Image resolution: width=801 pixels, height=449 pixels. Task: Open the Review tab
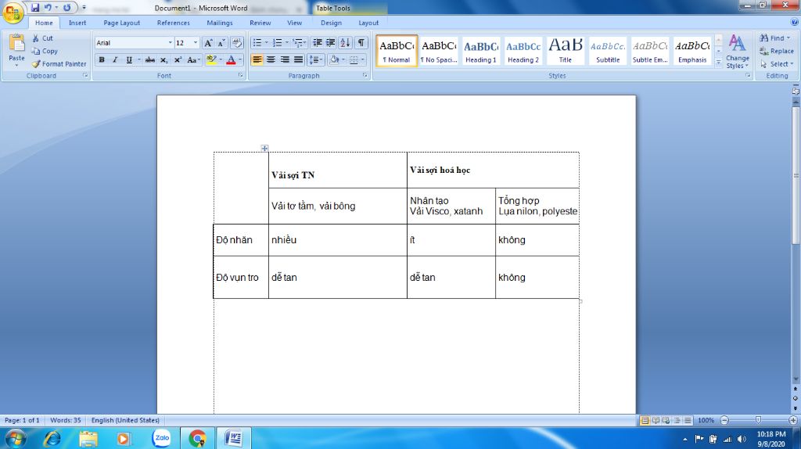pos(260,23)
